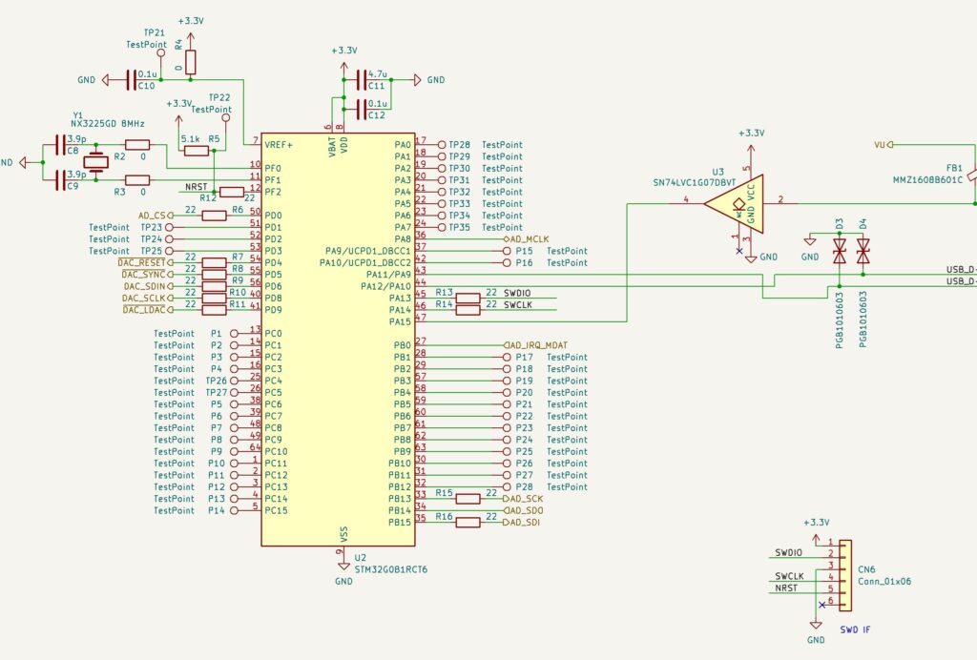Click the C10 capacitor symbol
977x660 pixels.
point(132,80)
